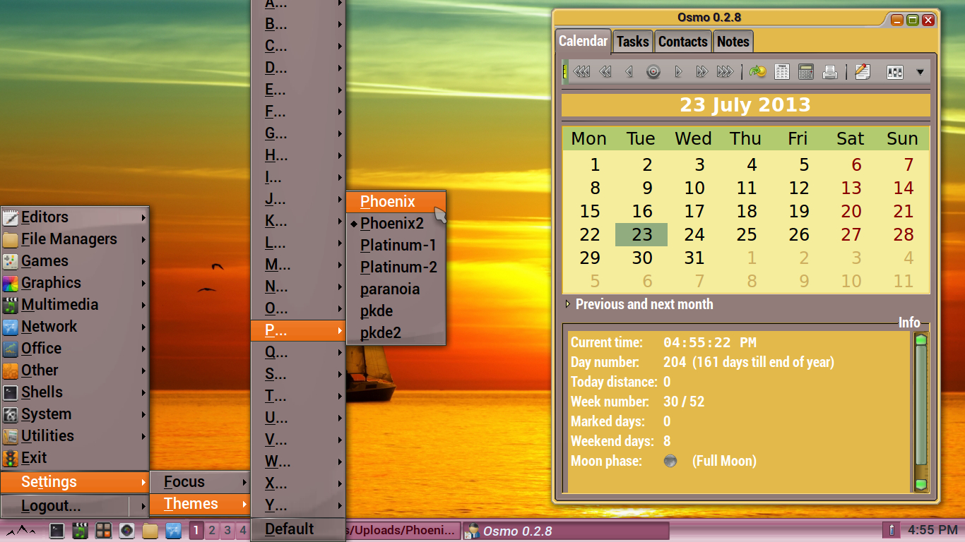
Task: Select the Platinum-2 theme
Action: pyautogui.click(x=396, y=267)
